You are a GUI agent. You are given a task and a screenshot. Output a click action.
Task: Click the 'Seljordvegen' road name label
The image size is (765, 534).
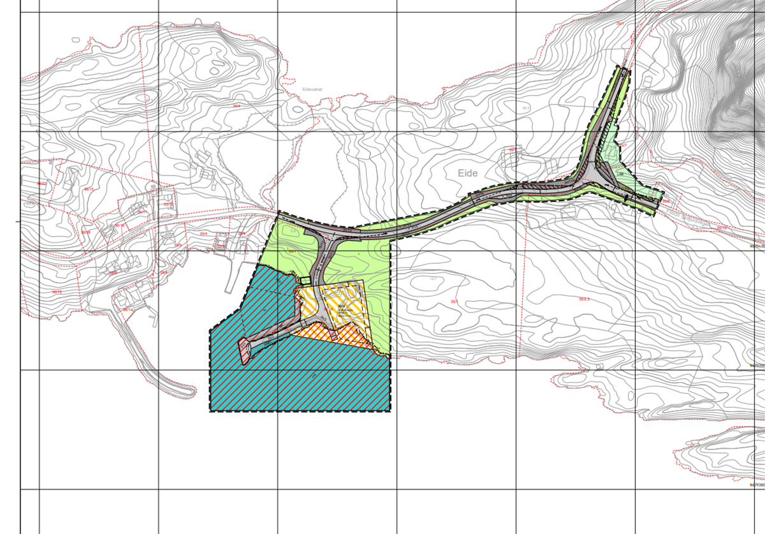(696, 220)
